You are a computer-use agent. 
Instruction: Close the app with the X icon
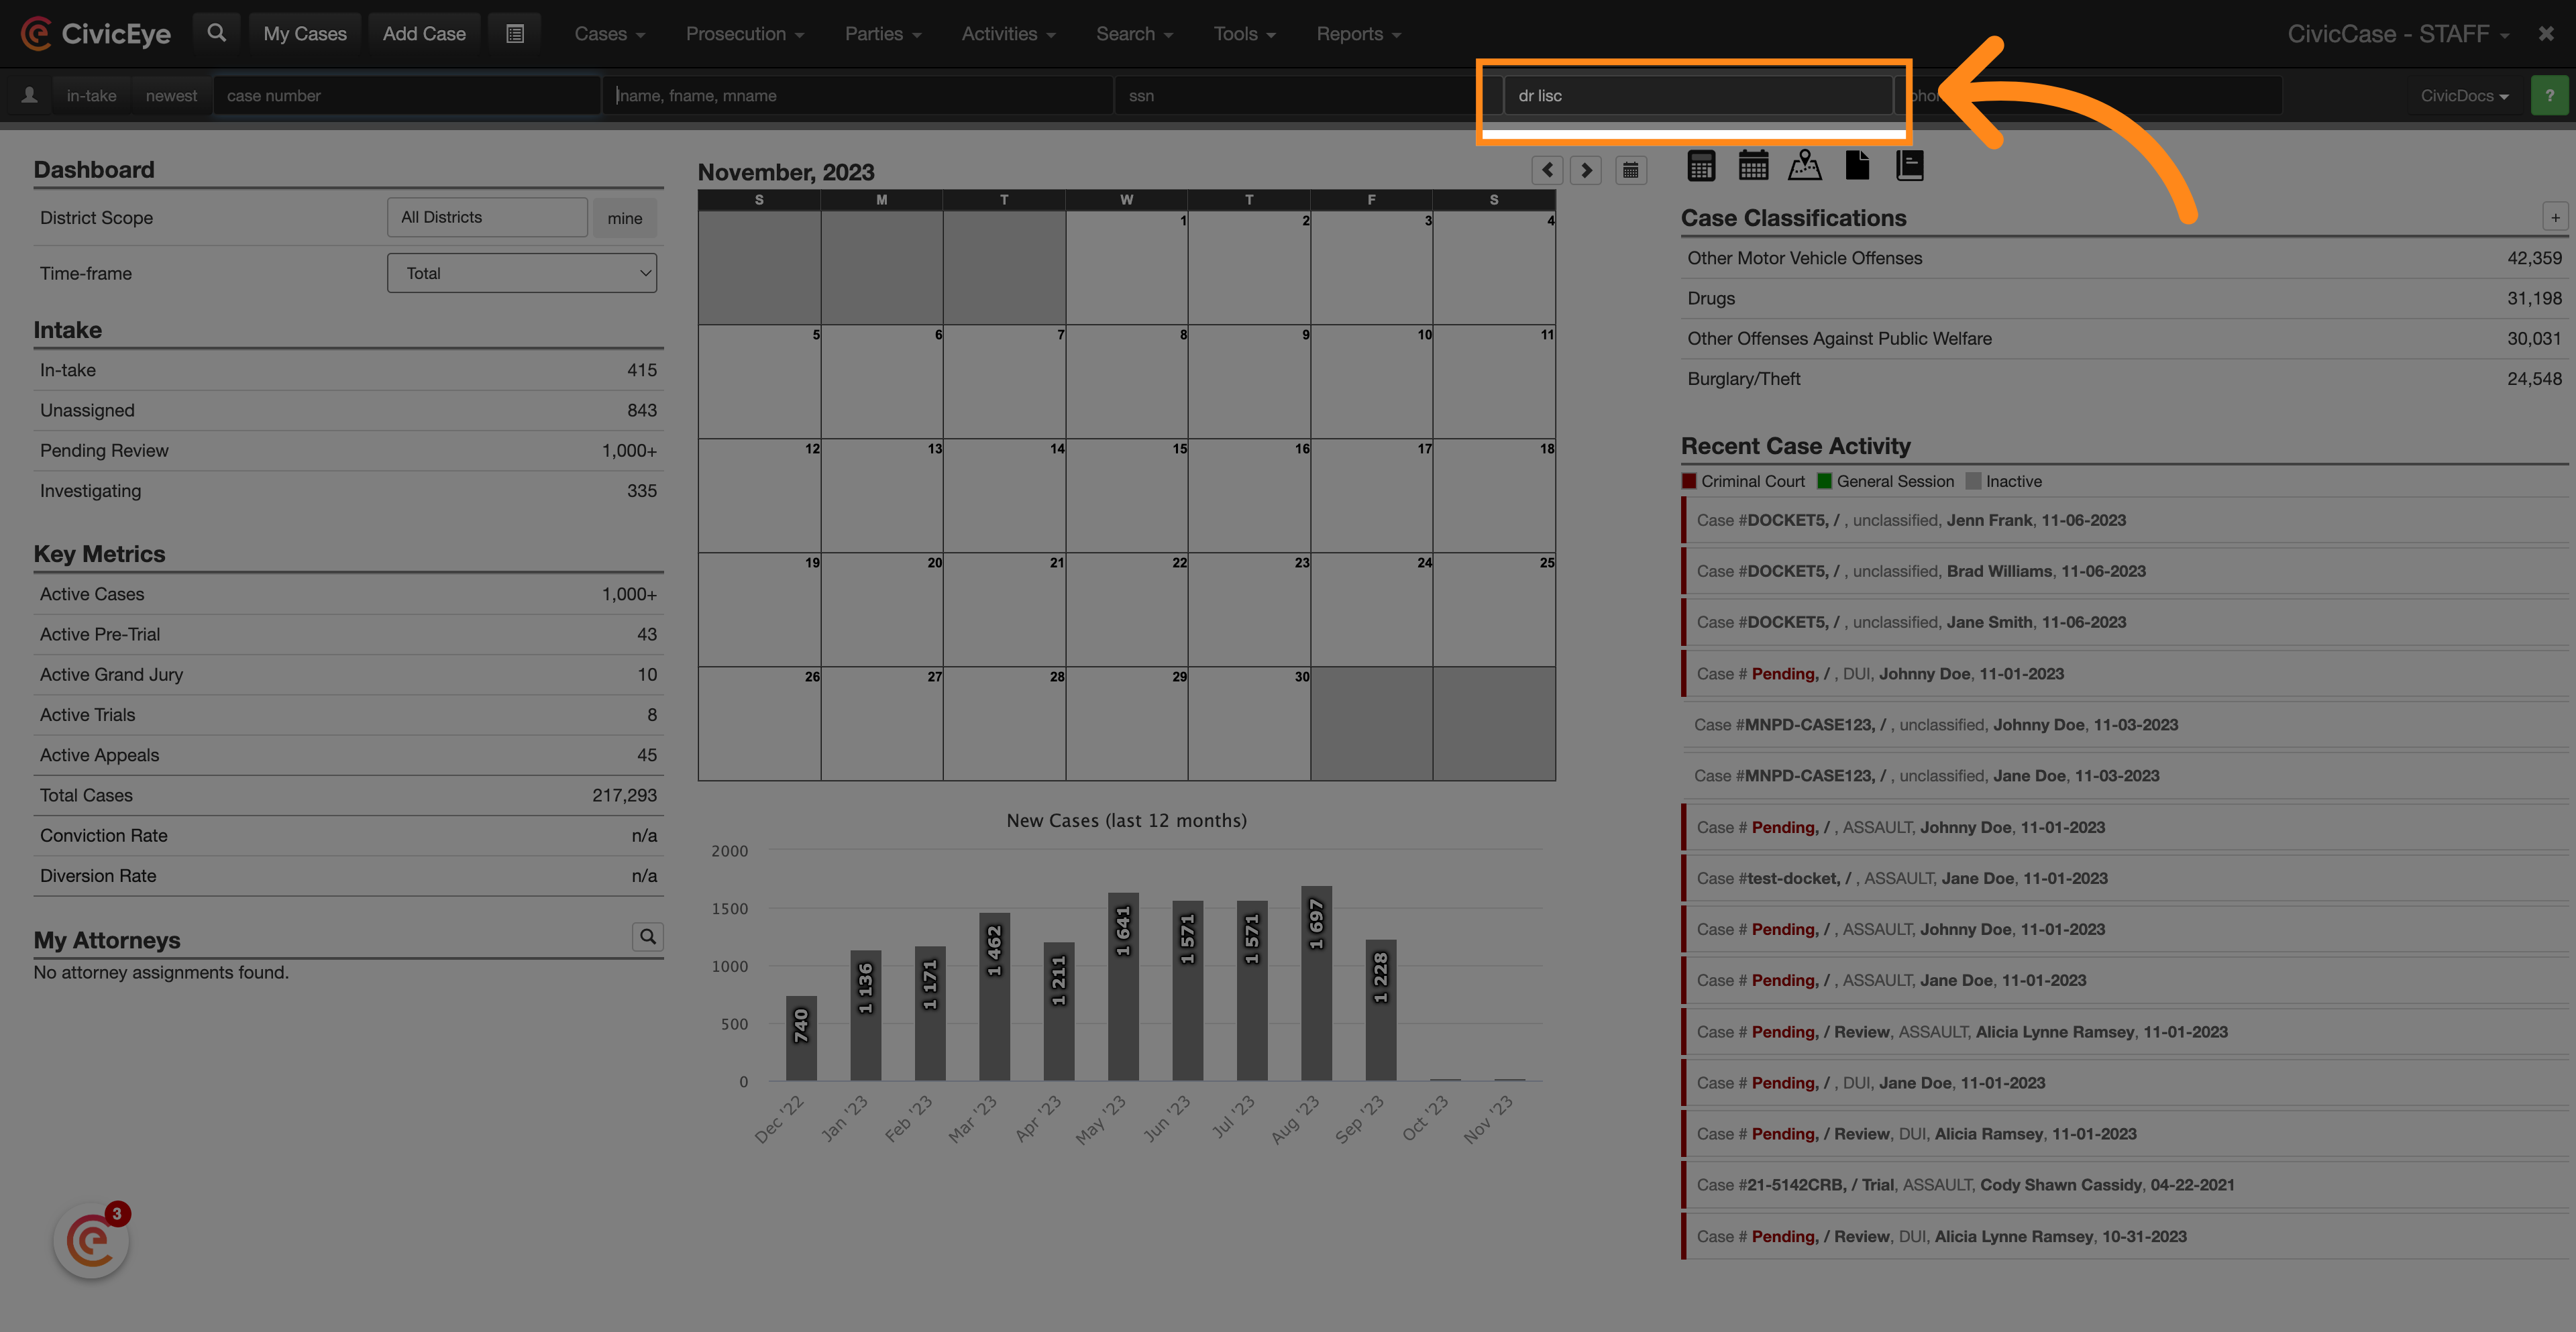pyautogui.click(x=2546, y=34)
